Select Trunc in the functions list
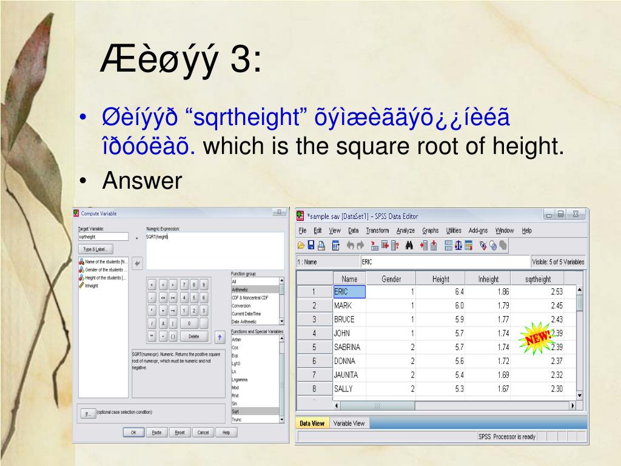 tap(255, 419)
